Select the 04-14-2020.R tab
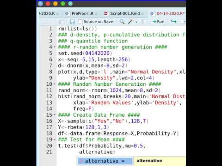This screenshot has width=222, height=166. 171,13
